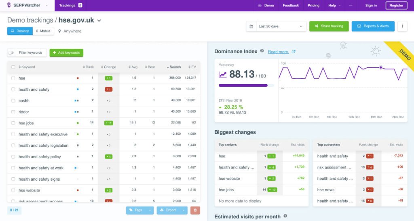Click the Register button
This screenshot has height=221, width=414.
tap(396, 5)
